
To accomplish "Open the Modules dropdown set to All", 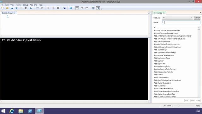I will pyautogui.click(x=177, y=18).
